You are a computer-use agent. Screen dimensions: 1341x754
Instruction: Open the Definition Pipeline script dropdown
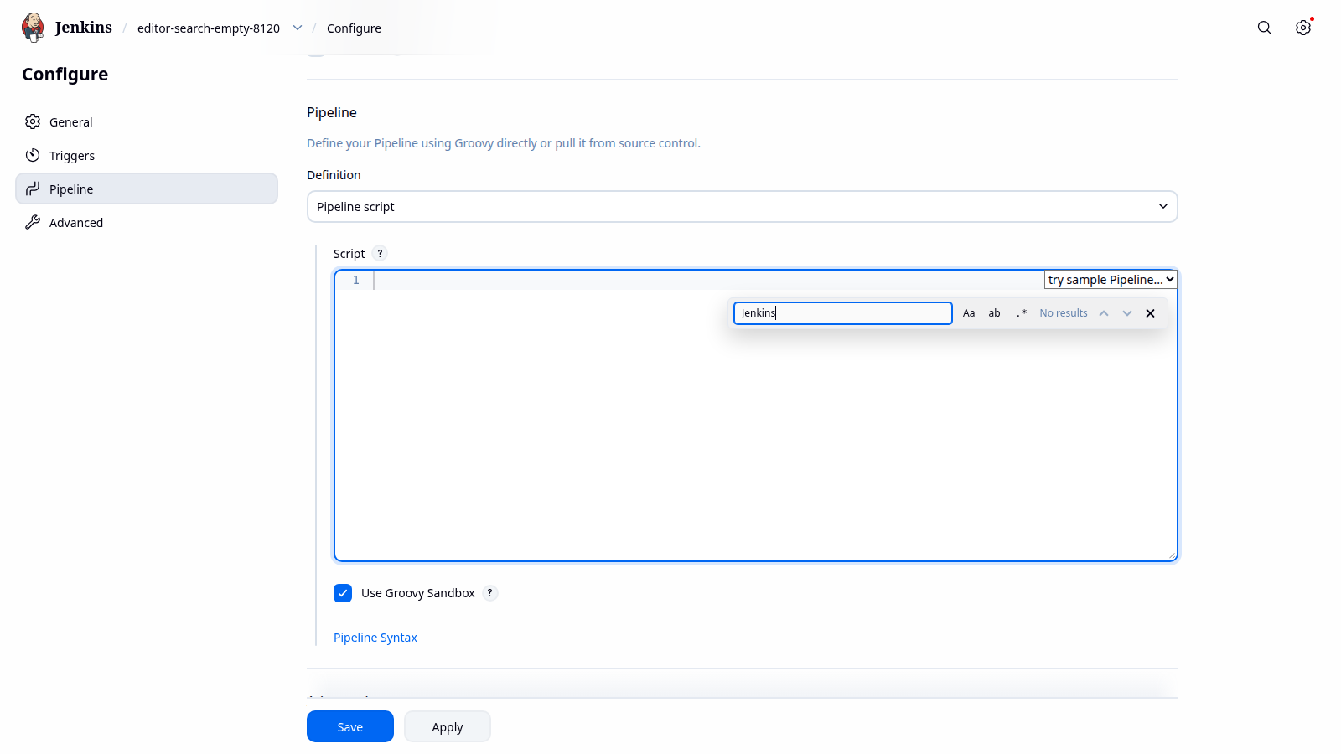click(742, 207)
